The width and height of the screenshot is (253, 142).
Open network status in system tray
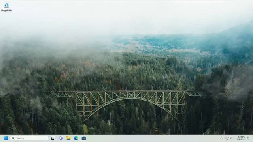click(x=227, y=138)
